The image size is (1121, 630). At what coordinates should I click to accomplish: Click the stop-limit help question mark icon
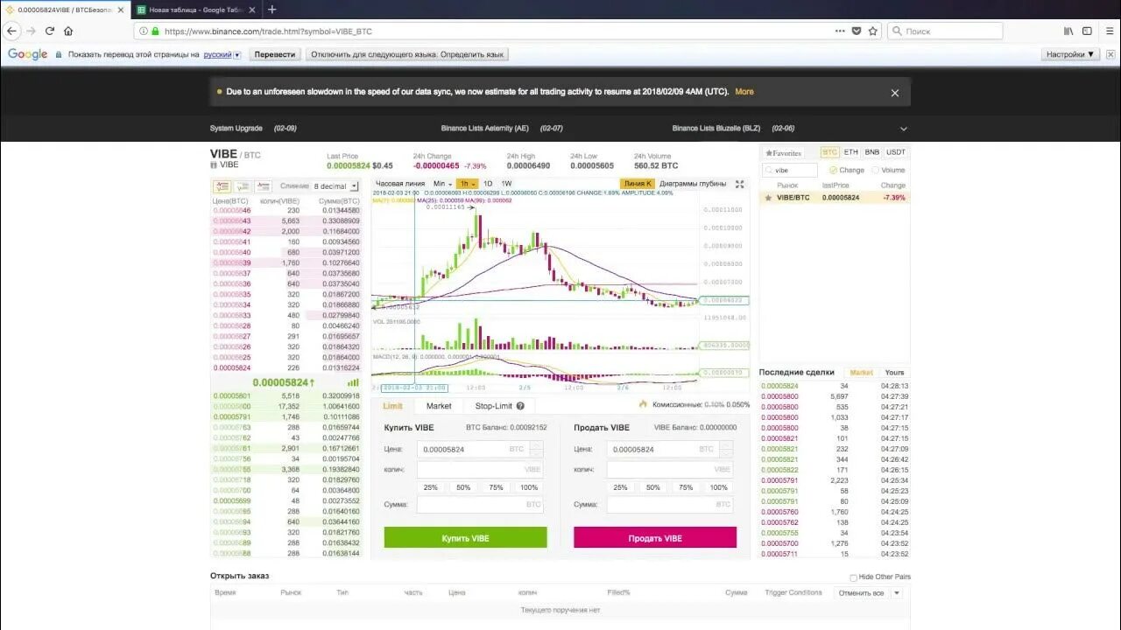(520, 406)
